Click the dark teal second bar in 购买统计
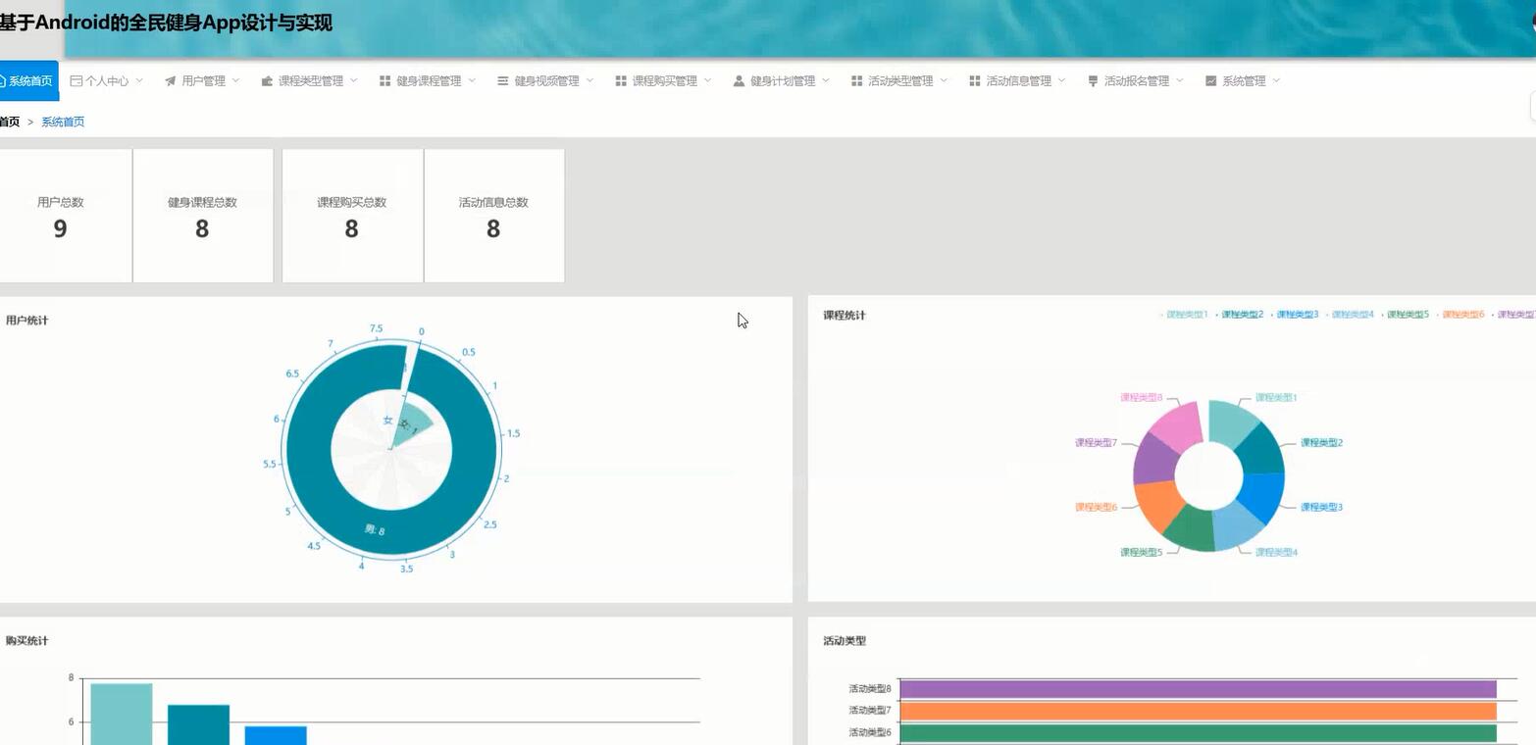Viewport: 1536px width, 745px height. click(x=198, y=724)
